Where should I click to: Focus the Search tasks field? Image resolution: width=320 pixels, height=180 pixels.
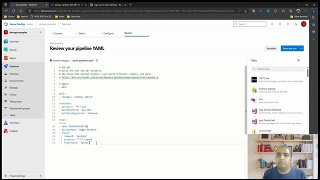(x=277, y=69)
